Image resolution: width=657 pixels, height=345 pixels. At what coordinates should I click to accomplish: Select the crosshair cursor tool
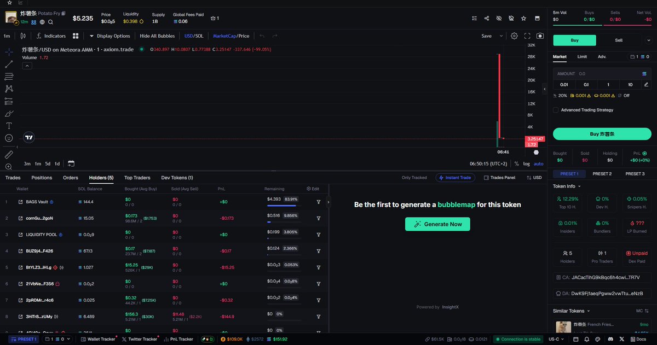click(9, 52)
